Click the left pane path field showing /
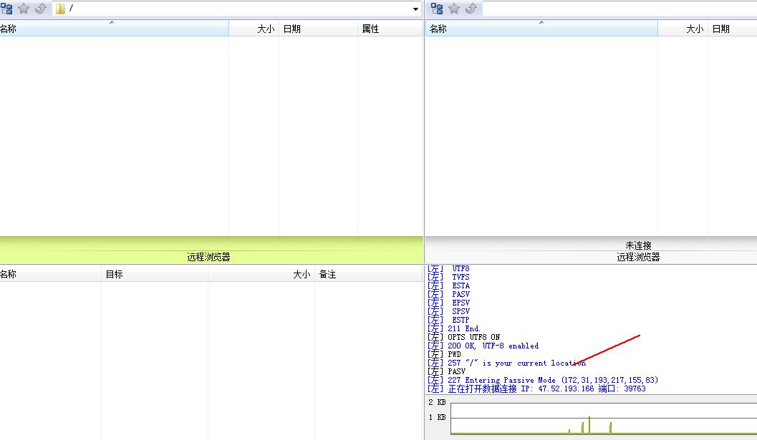757x440 pixels. [x=236, y=9]
